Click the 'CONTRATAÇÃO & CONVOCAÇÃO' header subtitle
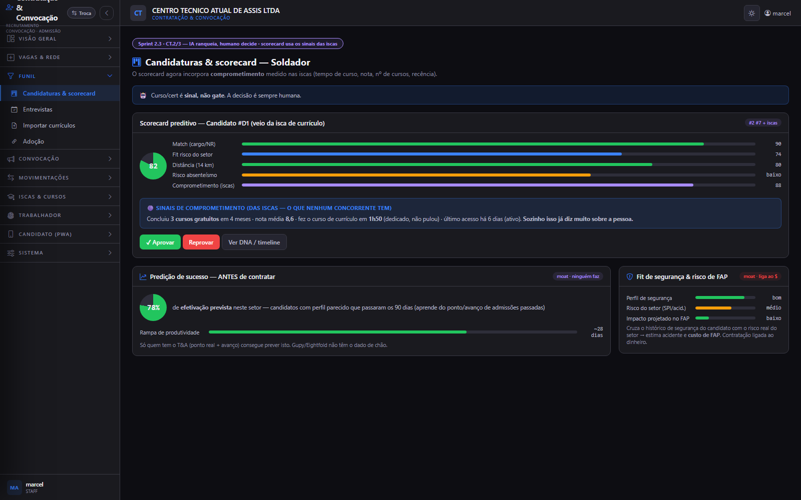The width and height of the screenshot is (801, 500). [x=191, y=18]
